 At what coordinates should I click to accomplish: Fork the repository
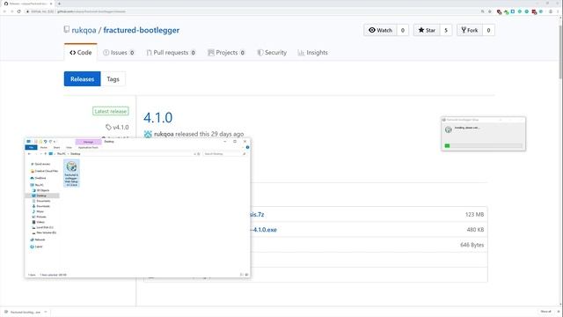tap(470, 30)
